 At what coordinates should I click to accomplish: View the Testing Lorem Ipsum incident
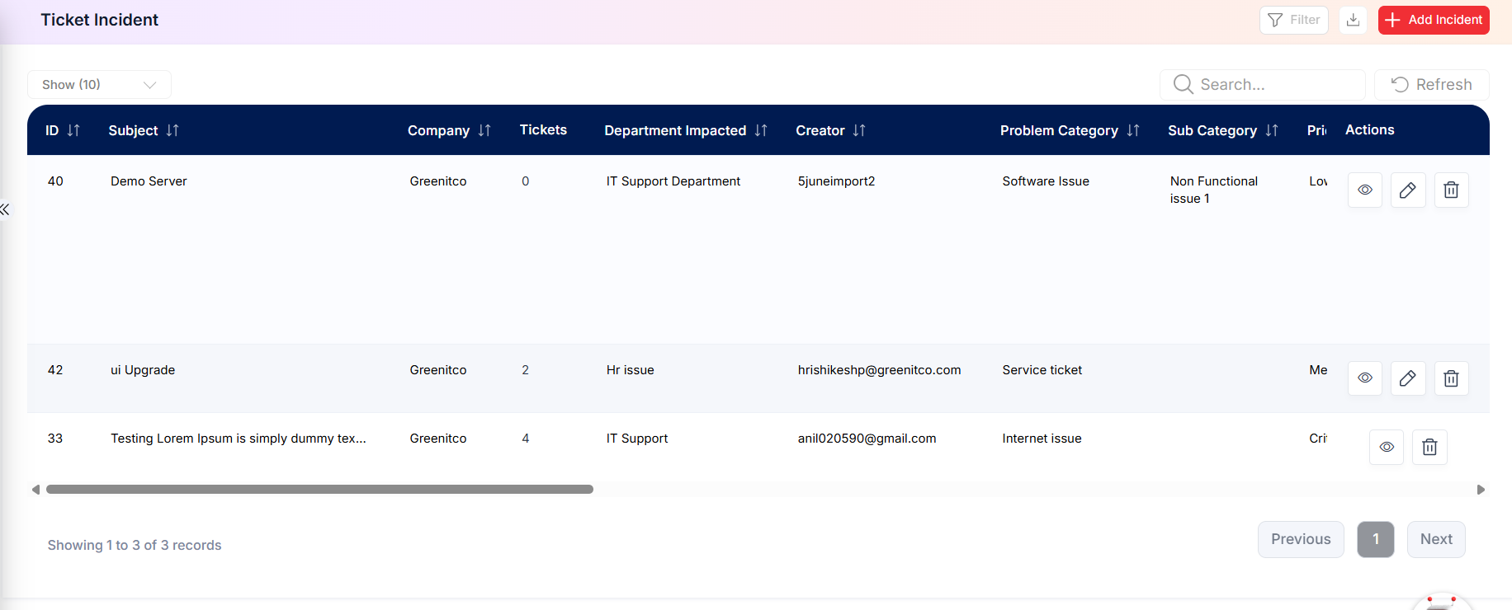point(1387,447)
